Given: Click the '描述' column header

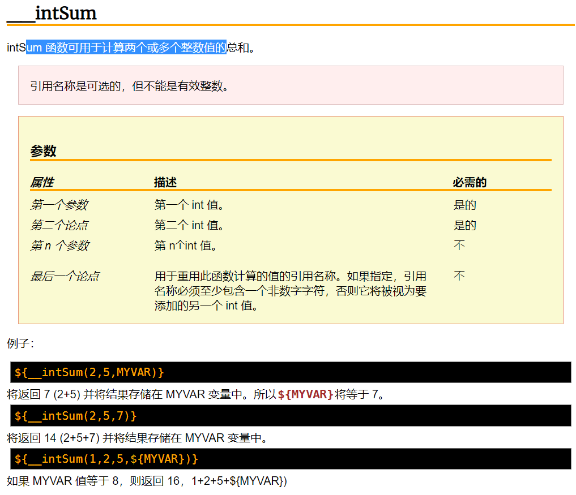Looking at the screenshot, I should 165,182.
